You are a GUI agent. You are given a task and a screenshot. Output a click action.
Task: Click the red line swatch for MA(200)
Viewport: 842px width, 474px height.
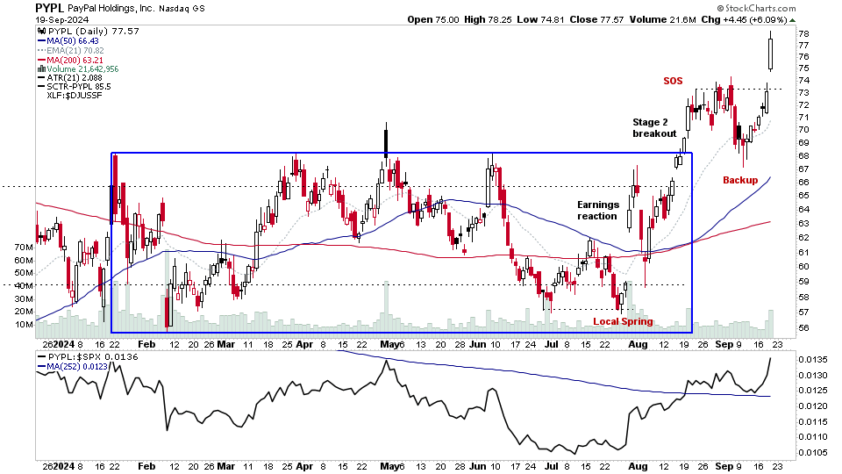tap(41, 61)
